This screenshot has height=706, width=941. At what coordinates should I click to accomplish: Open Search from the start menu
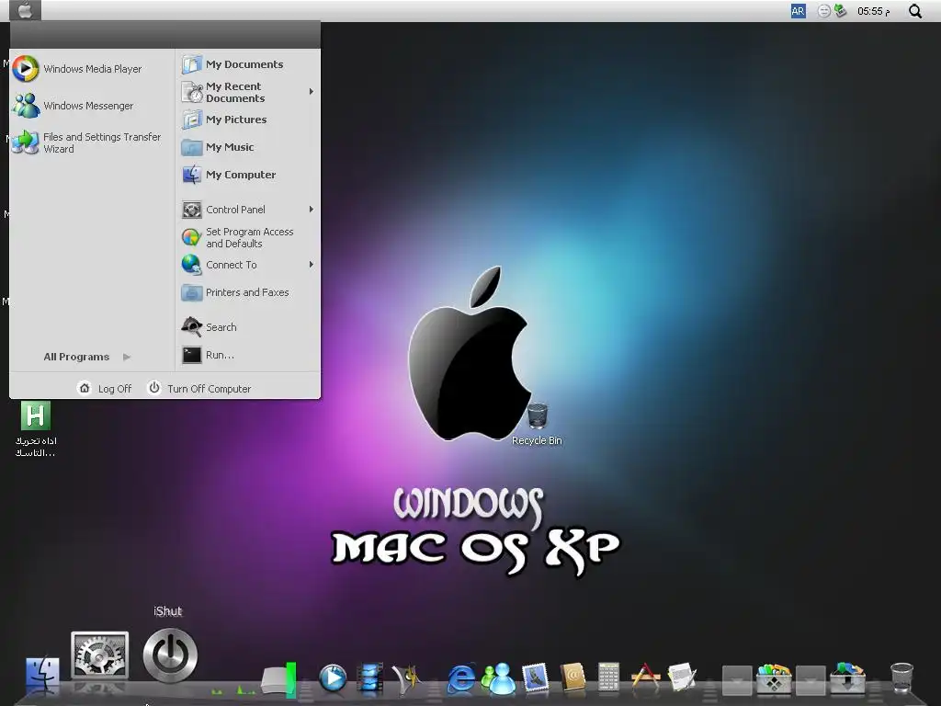[209, 327]
